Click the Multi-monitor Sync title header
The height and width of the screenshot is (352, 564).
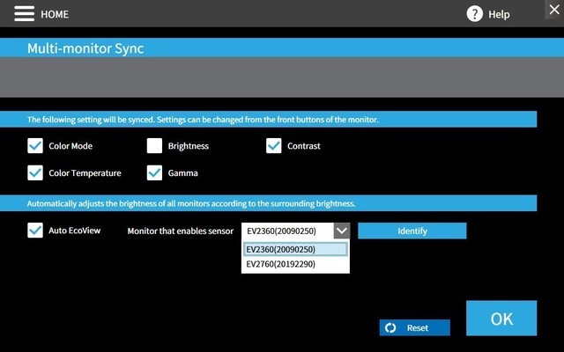click(x=85, y=48)
